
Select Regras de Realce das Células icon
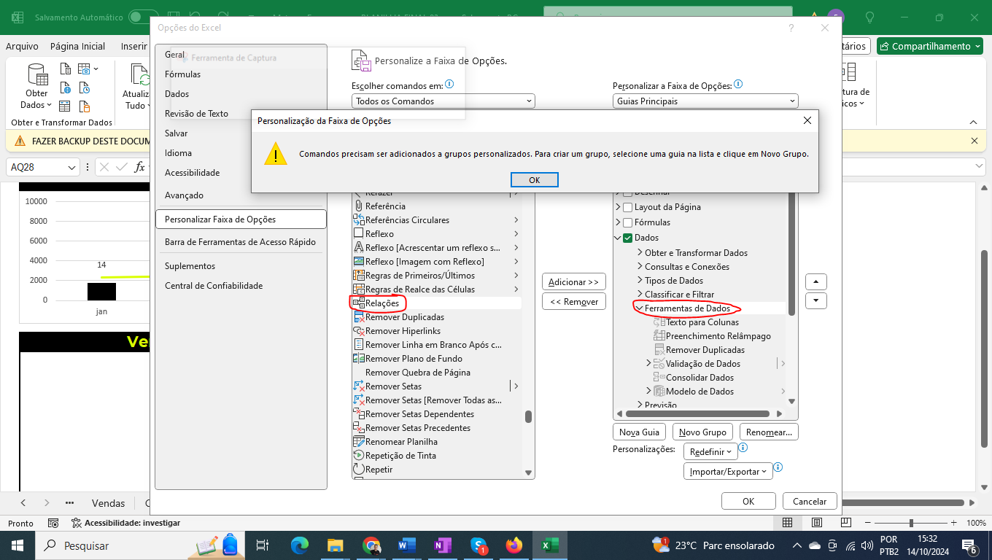point(358,289)
